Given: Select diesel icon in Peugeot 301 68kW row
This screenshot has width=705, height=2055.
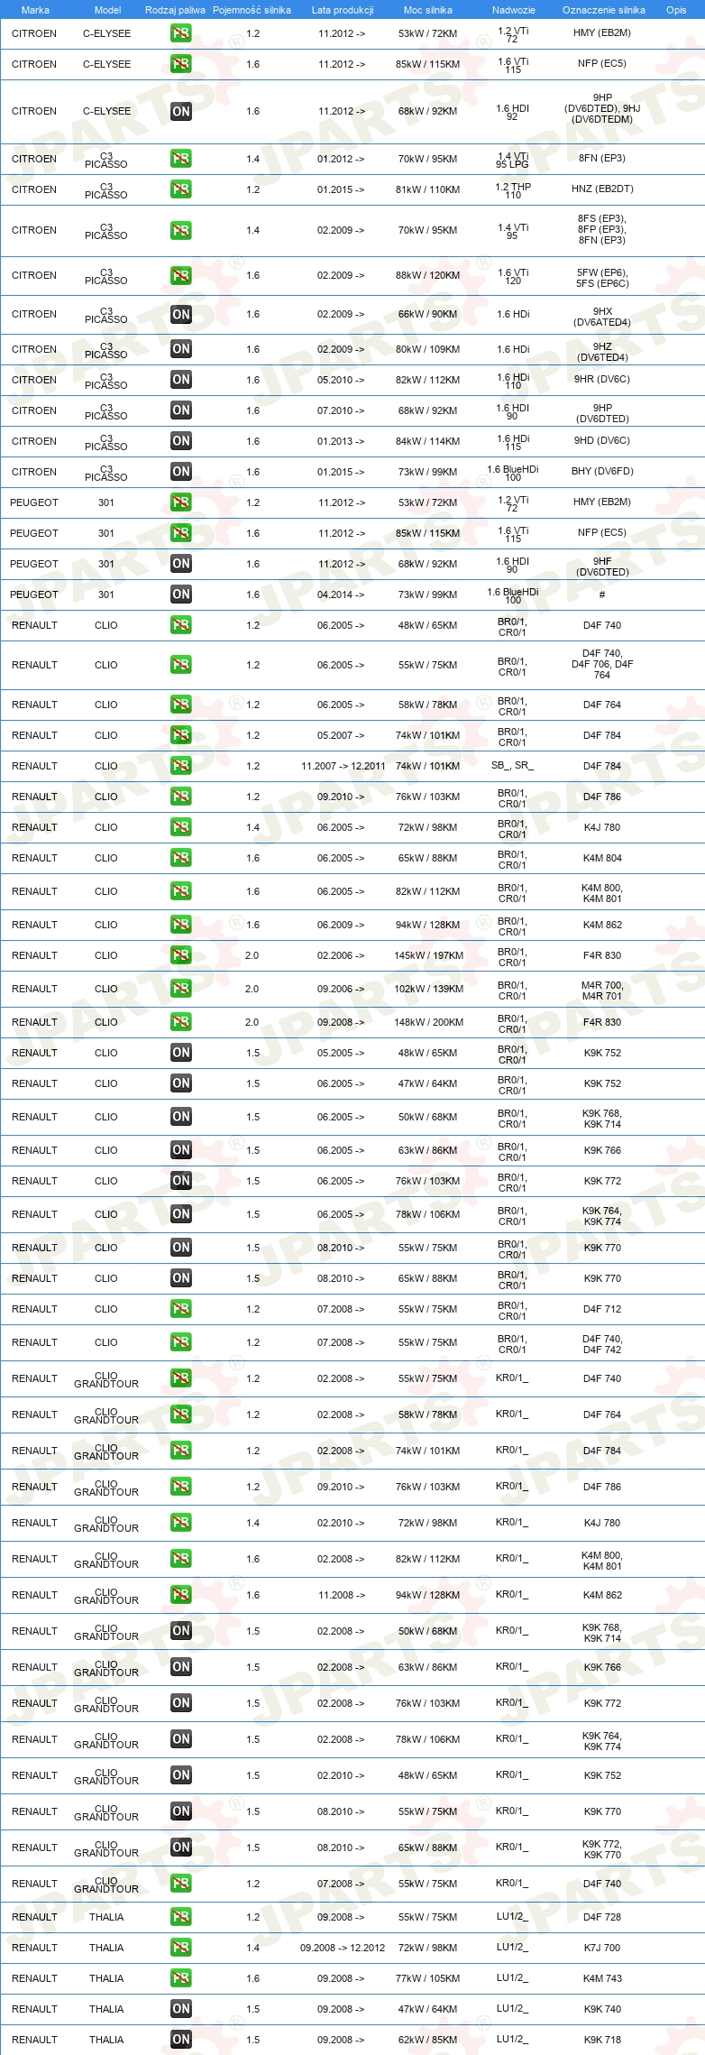Looking at the screenshot, I should (181, 564).
